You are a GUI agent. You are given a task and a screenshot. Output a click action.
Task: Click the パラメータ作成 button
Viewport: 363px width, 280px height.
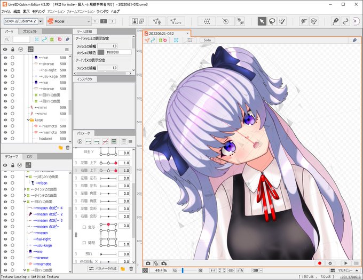coord(103,269)
